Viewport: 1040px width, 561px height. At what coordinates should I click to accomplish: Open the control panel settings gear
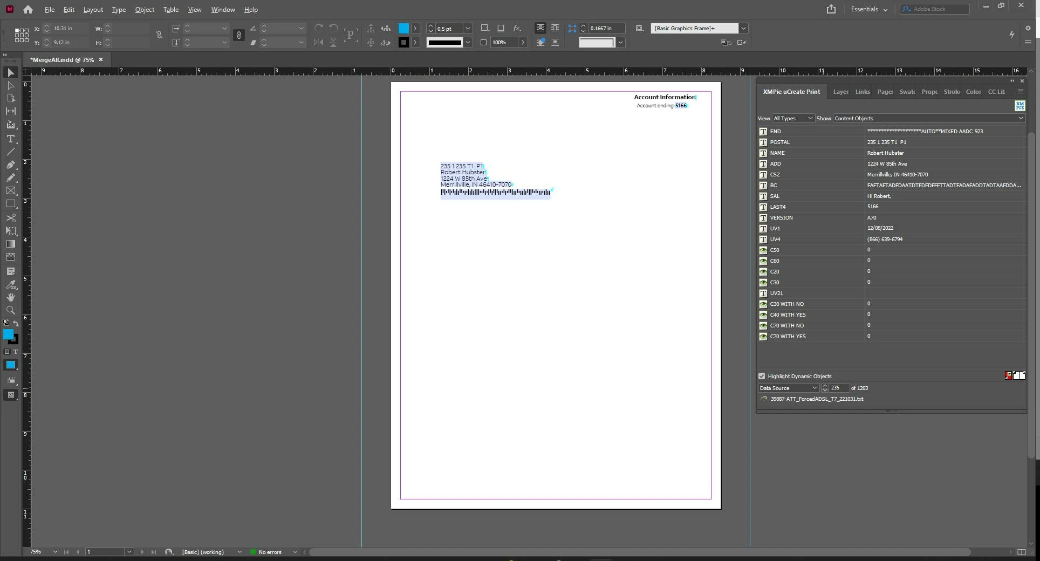[1028, 29]
